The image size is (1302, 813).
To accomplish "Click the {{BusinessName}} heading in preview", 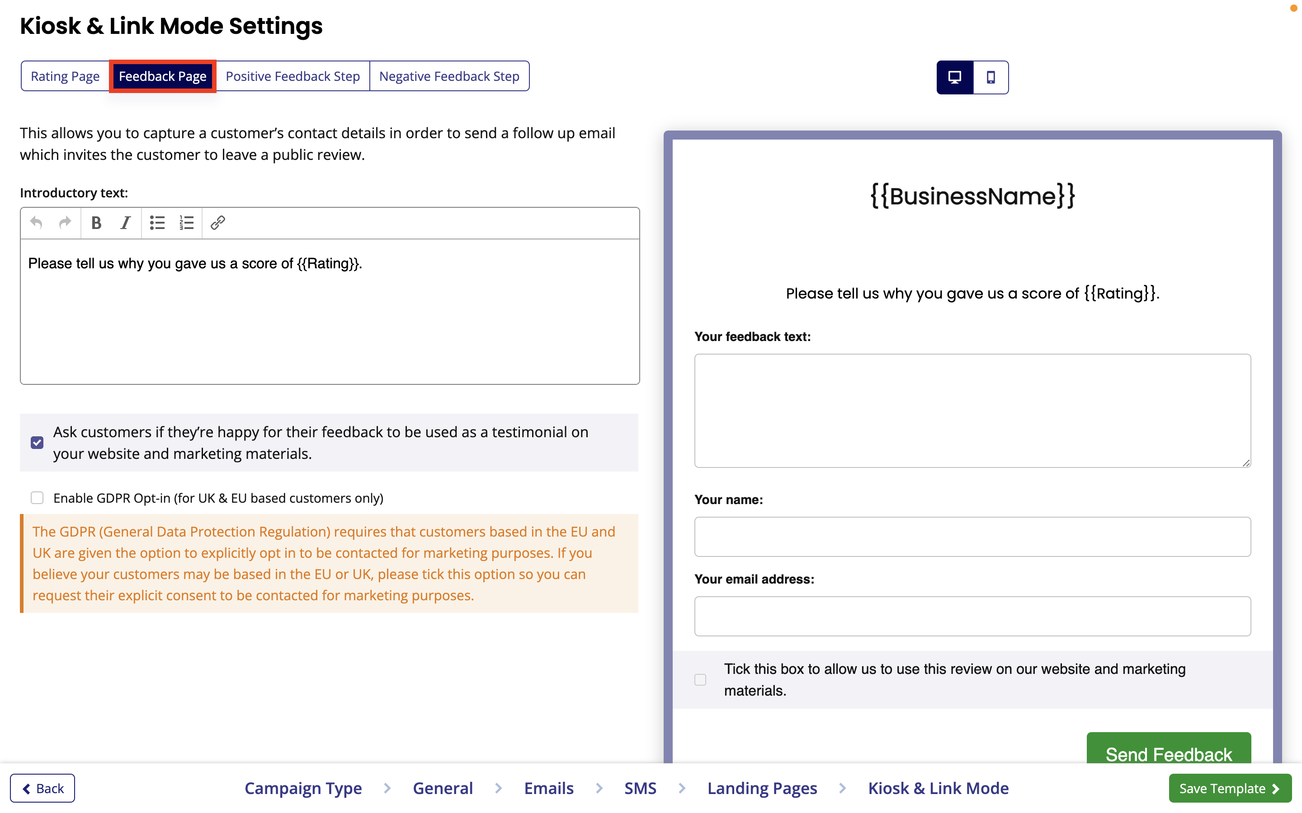I will 972,196.
